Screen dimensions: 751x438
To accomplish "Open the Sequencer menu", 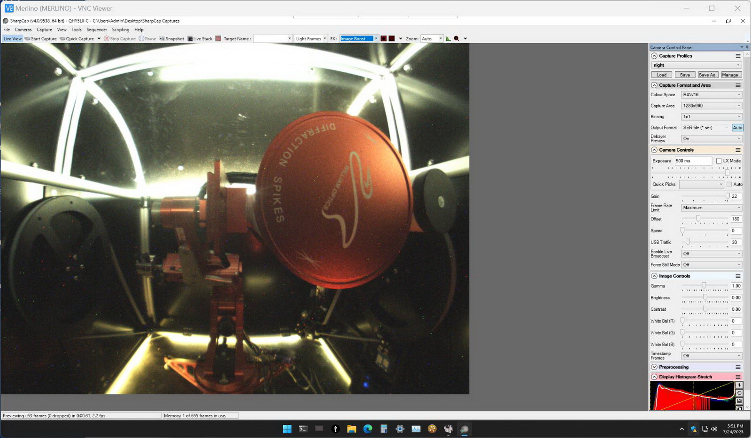I will [97, 30].
